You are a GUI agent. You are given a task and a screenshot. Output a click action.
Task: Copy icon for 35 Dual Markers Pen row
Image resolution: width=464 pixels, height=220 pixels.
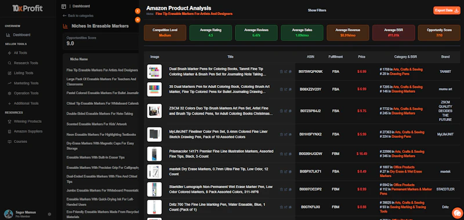click(281, 89)
